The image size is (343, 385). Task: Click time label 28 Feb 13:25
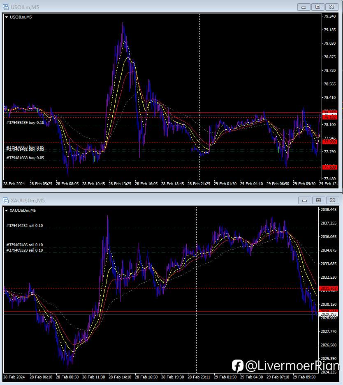coord(120,183)
